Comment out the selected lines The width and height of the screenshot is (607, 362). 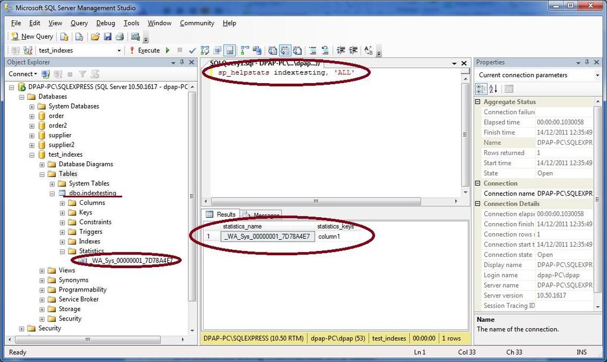[313, 50]
